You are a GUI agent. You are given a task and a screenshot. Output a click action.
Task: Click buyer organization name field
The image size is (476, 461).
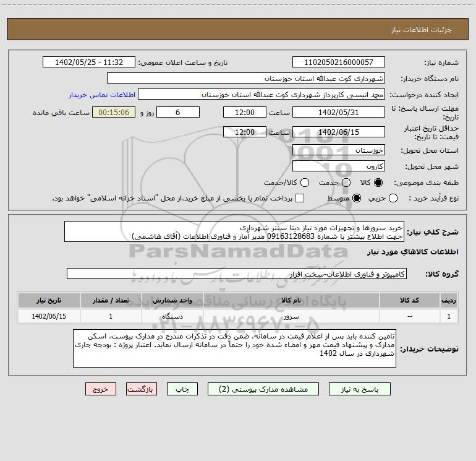(x=246, y=78)
